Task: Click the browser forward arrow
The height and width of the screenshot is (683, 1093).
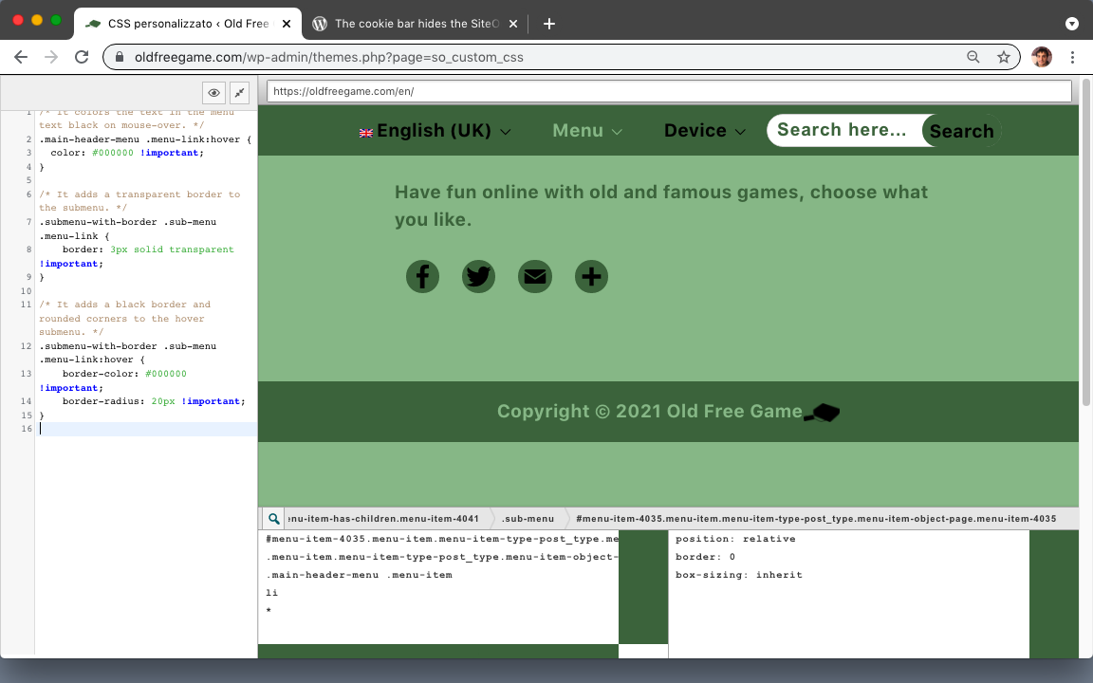Action: point(51,57)
